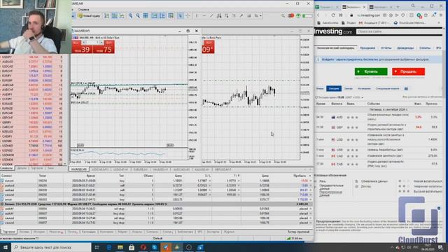This screenshot has height=252, width=448.
Task: Open the Справка menu
Action: point(84,9)
